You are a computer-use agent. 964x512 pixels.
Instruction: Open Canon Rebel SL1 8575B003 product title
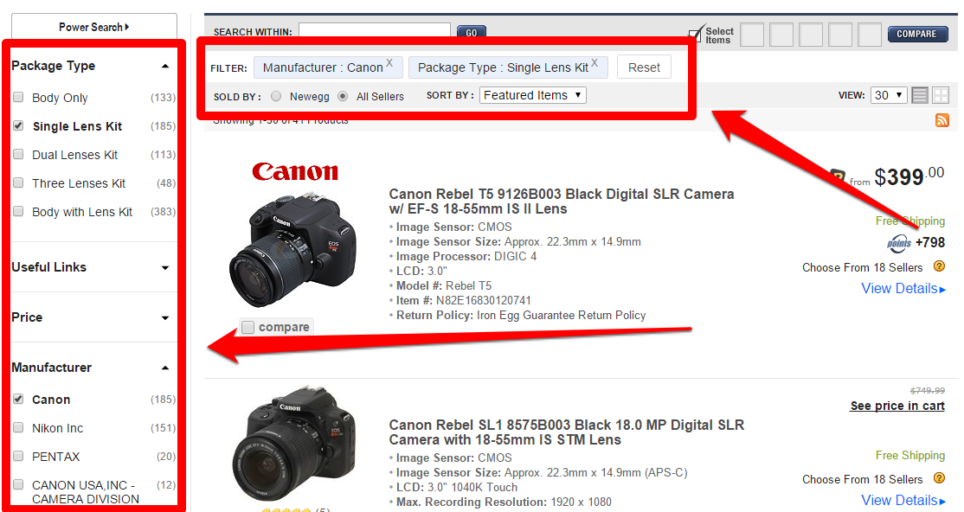[x=566, y=432]
